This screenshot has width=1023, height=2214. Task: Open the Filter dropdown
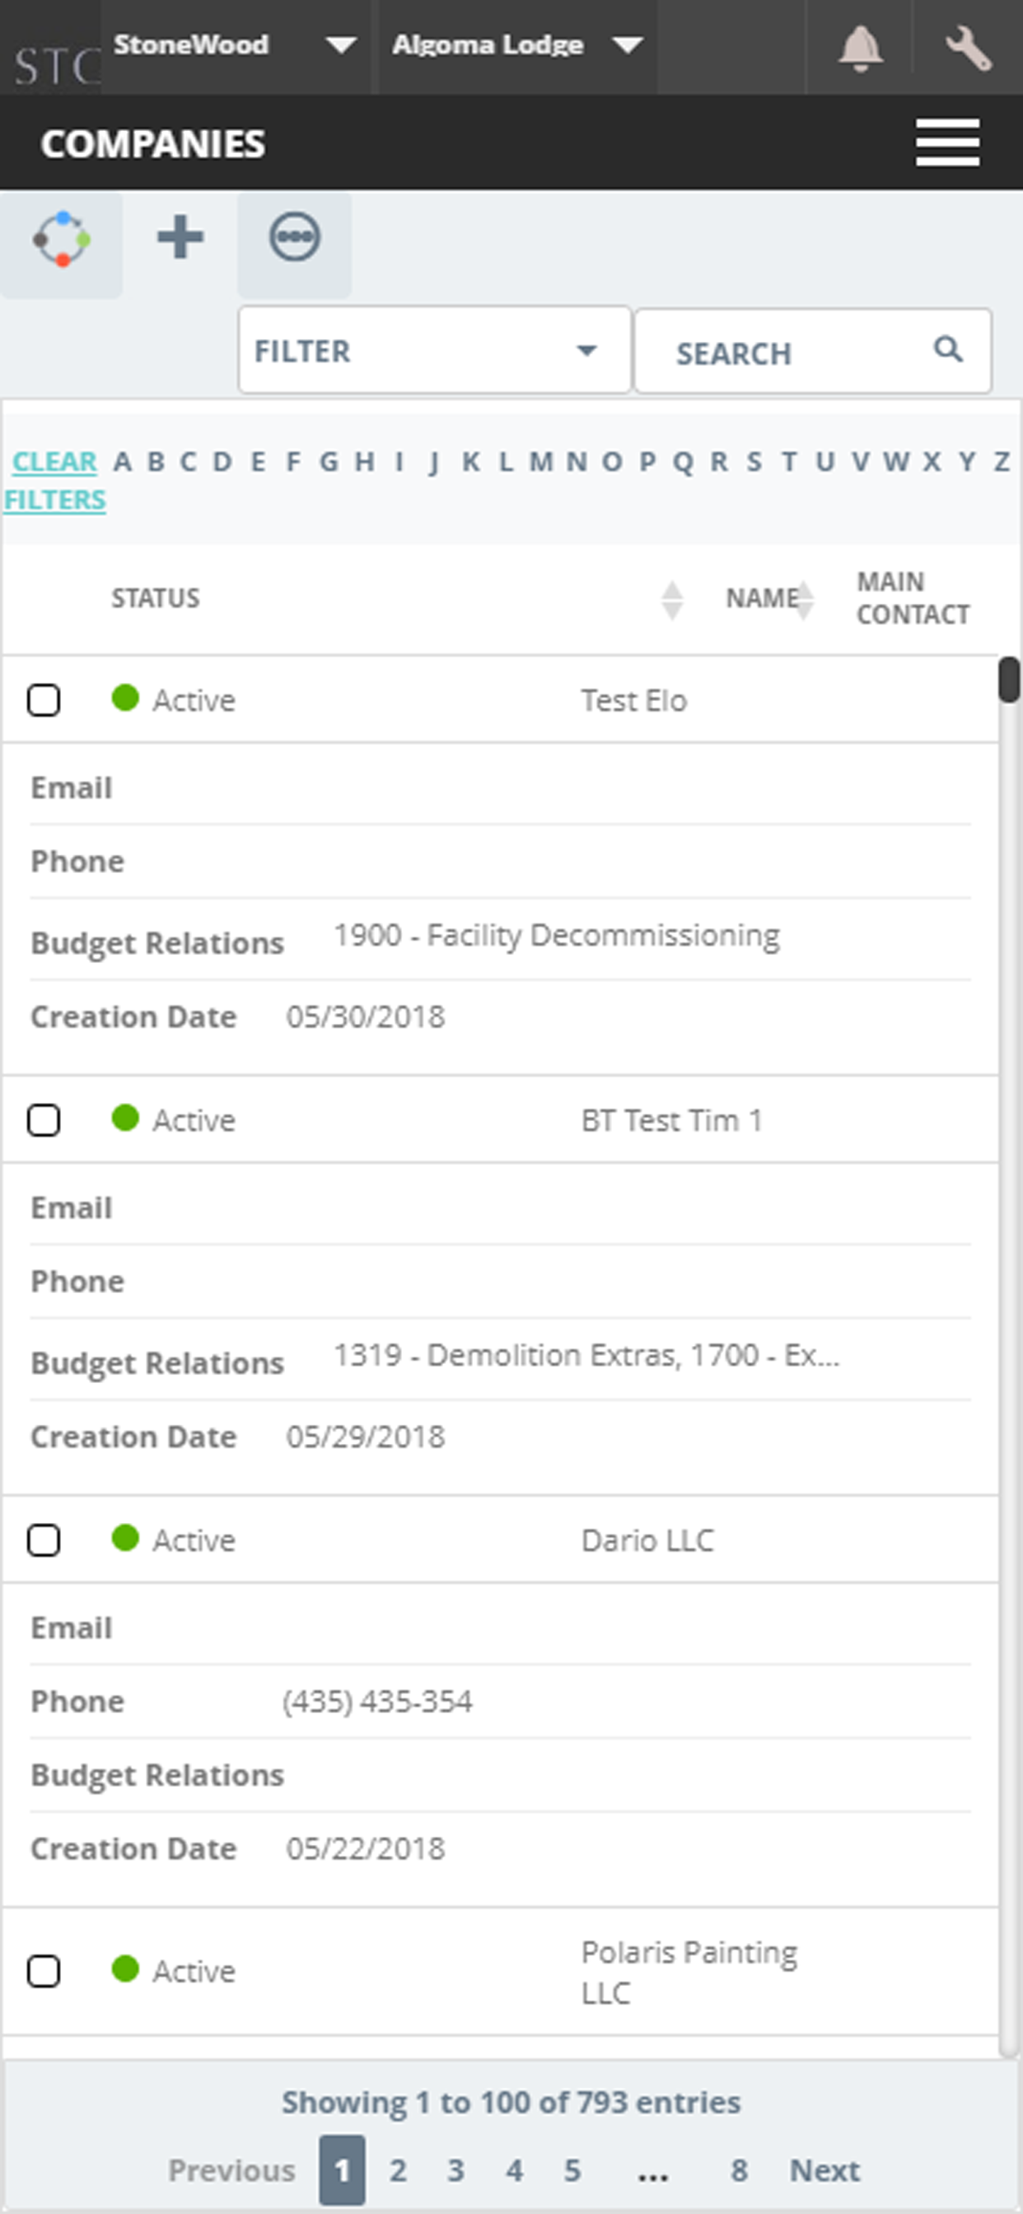coord(434,351)
